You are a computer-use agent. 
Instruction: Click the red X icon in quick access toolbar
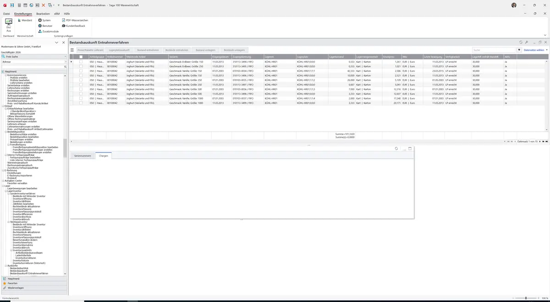(x=44, y=5)
